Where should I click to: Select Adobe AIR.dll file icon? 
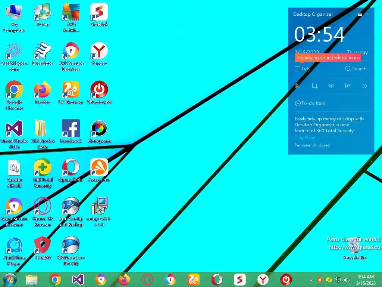click(x=14, y=173)
